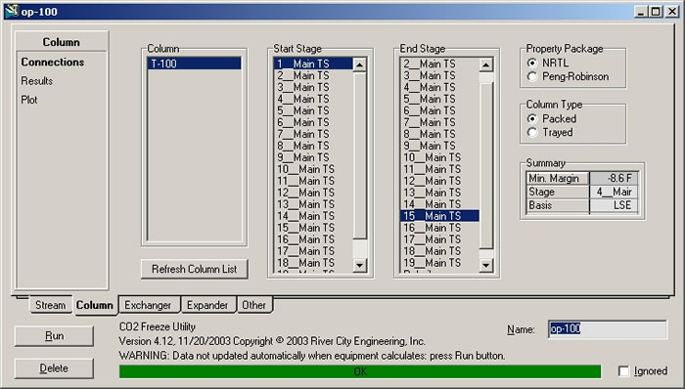
Task: Select 6__Main TS in Start Stage
Action: click(x=313, y=122)
